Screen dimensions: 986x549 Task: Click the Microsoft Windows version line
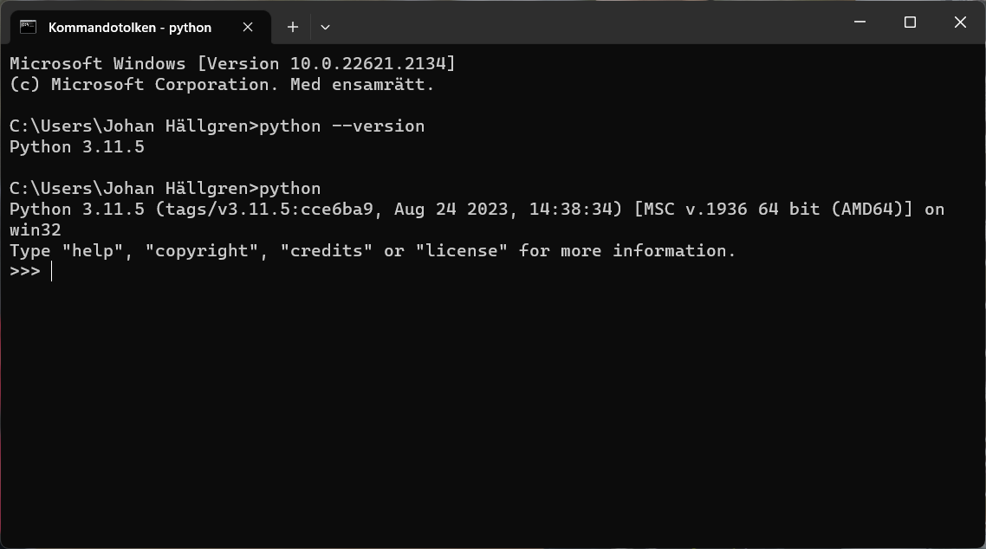point(231,63)
